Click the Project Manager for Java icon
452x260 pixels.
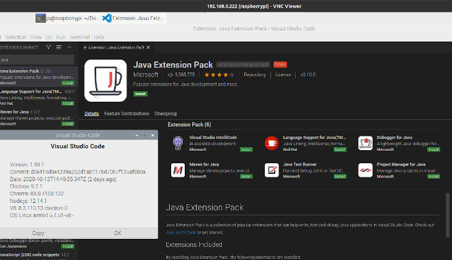coord(365,170)
